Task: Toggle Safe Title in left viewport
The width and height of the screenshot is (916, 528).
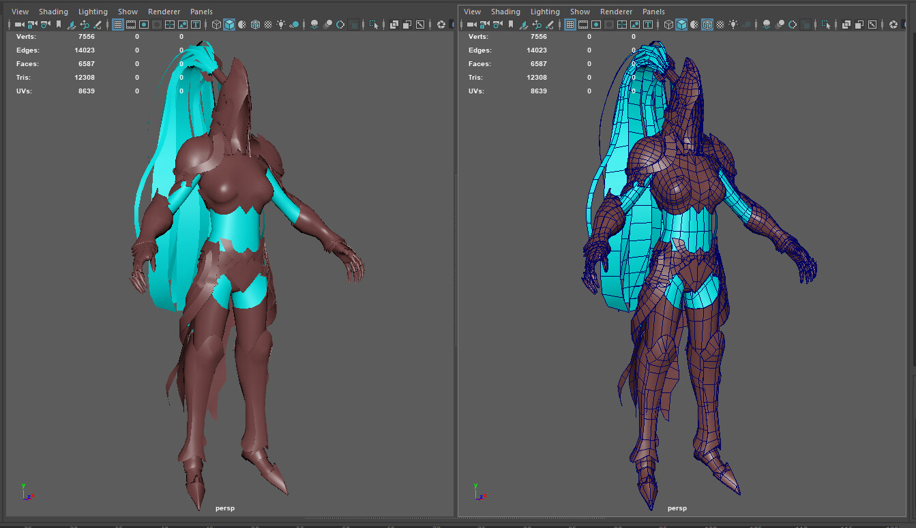Action: (x=196, y=25)
